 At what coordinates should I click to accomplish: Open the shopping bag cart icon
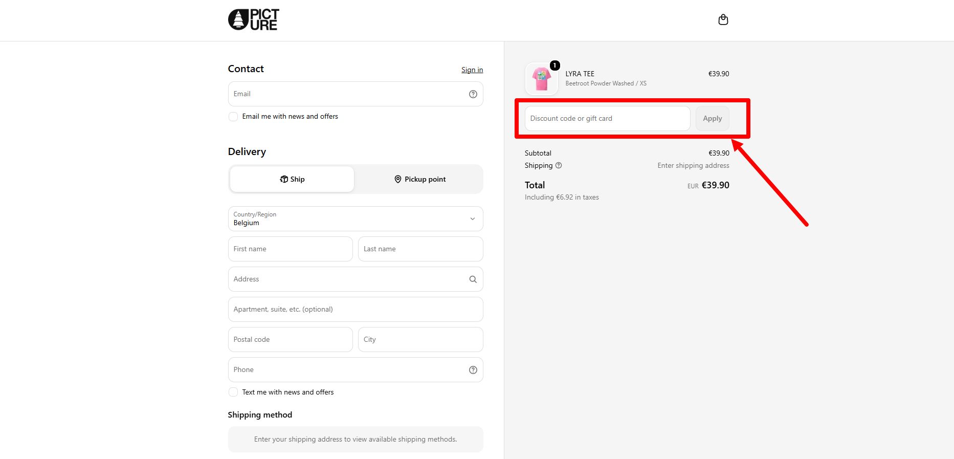[723, 19]
